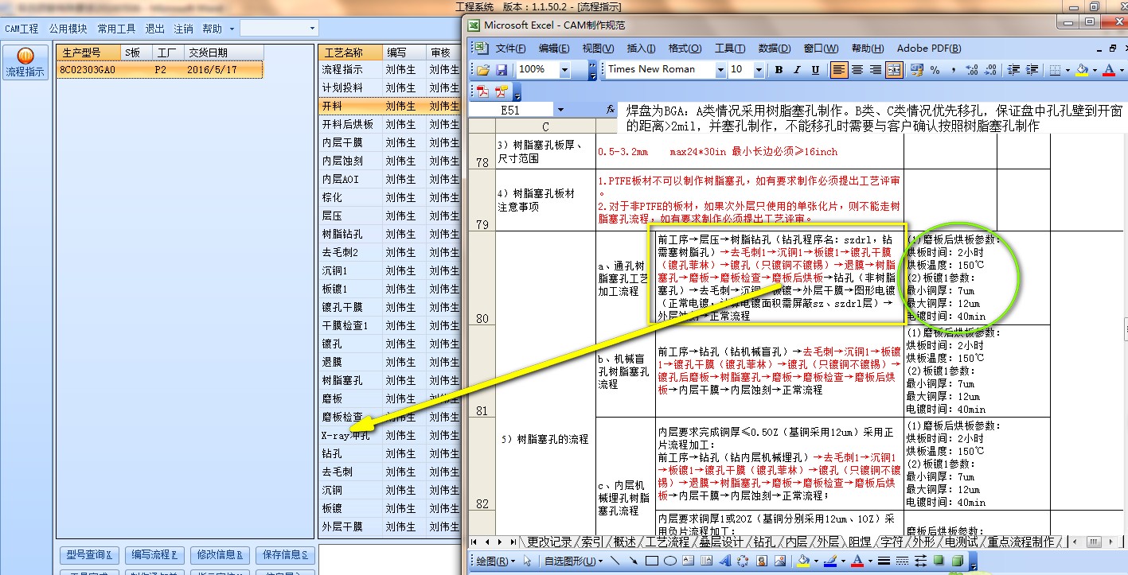This screenshot has height=575, width=1128.
Task: Click the 流程指示 sidebar button
Action: click(25, 62)
